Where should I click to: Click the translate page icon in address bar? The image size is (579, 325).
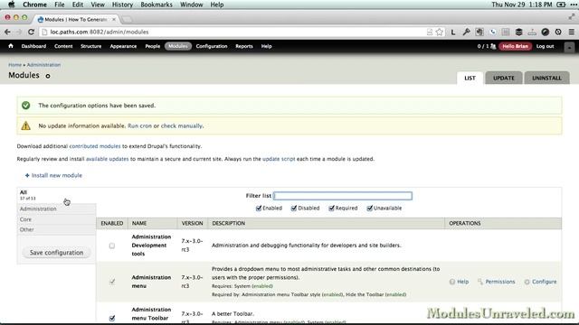coord(430,32)
